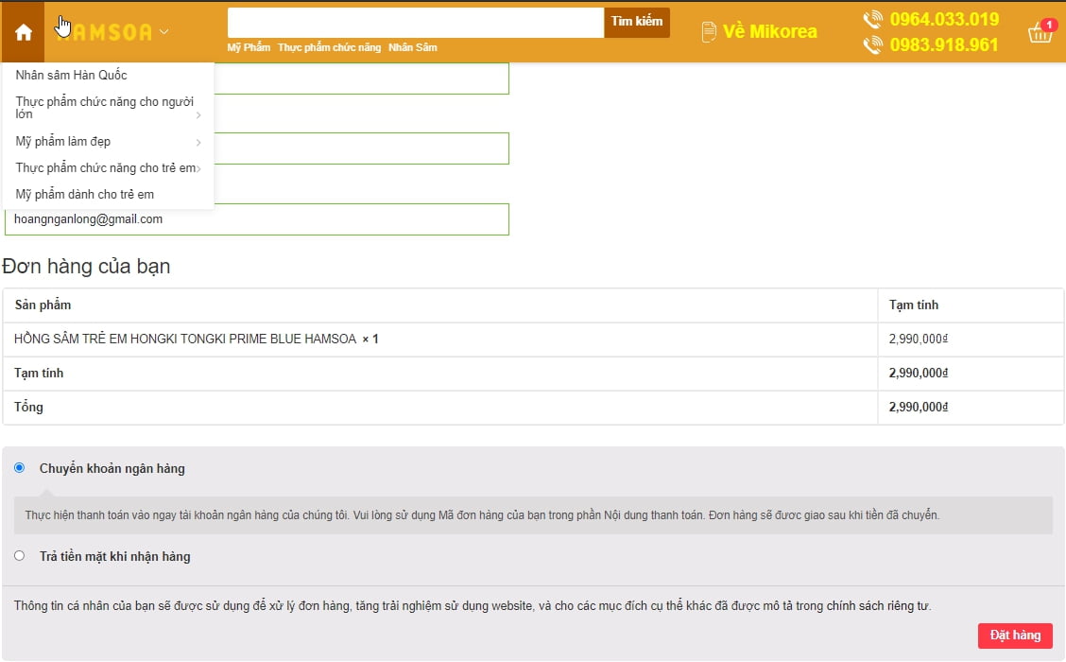Click the HAMSOA brand logo

click(x=104, y=31)
